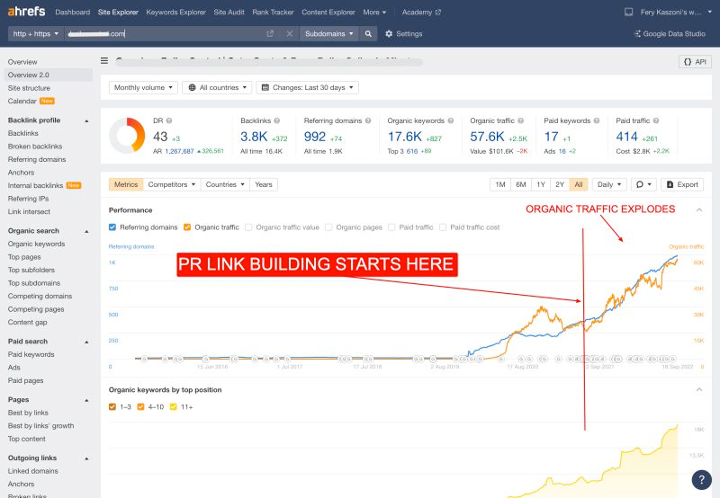Open the comments bubble dropdown

(643, 184)
